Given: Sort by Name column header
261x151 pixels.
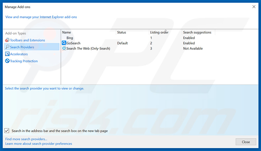Looking at the screenshot, I should pyautogui.click(x=67, y=32).
